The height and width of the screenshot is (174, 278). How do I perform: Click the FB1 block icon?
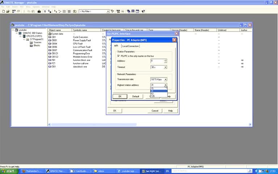50,60
